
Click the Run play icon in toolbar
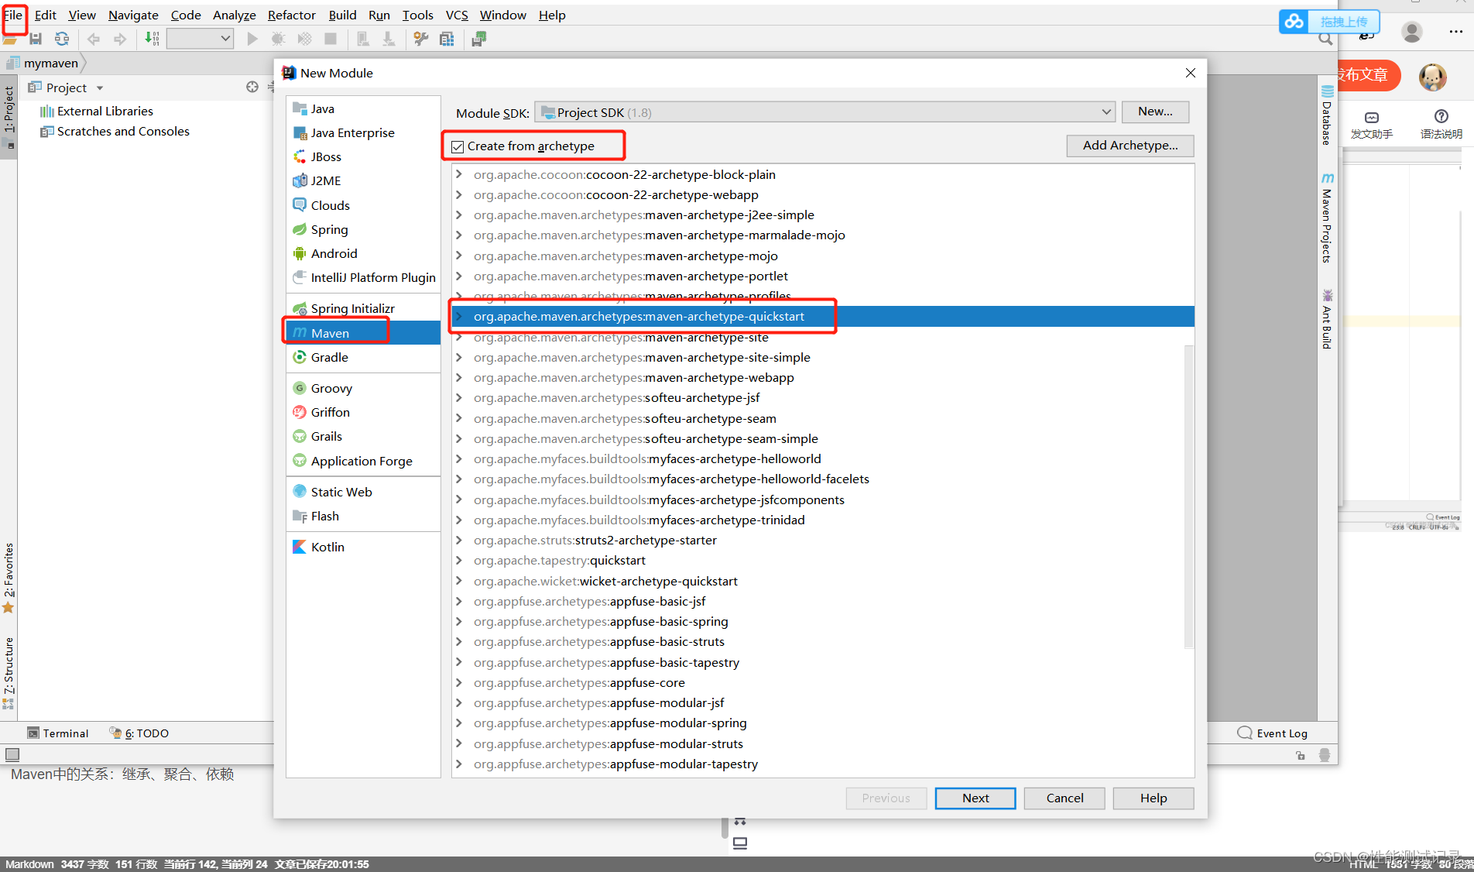pos(252,39)
